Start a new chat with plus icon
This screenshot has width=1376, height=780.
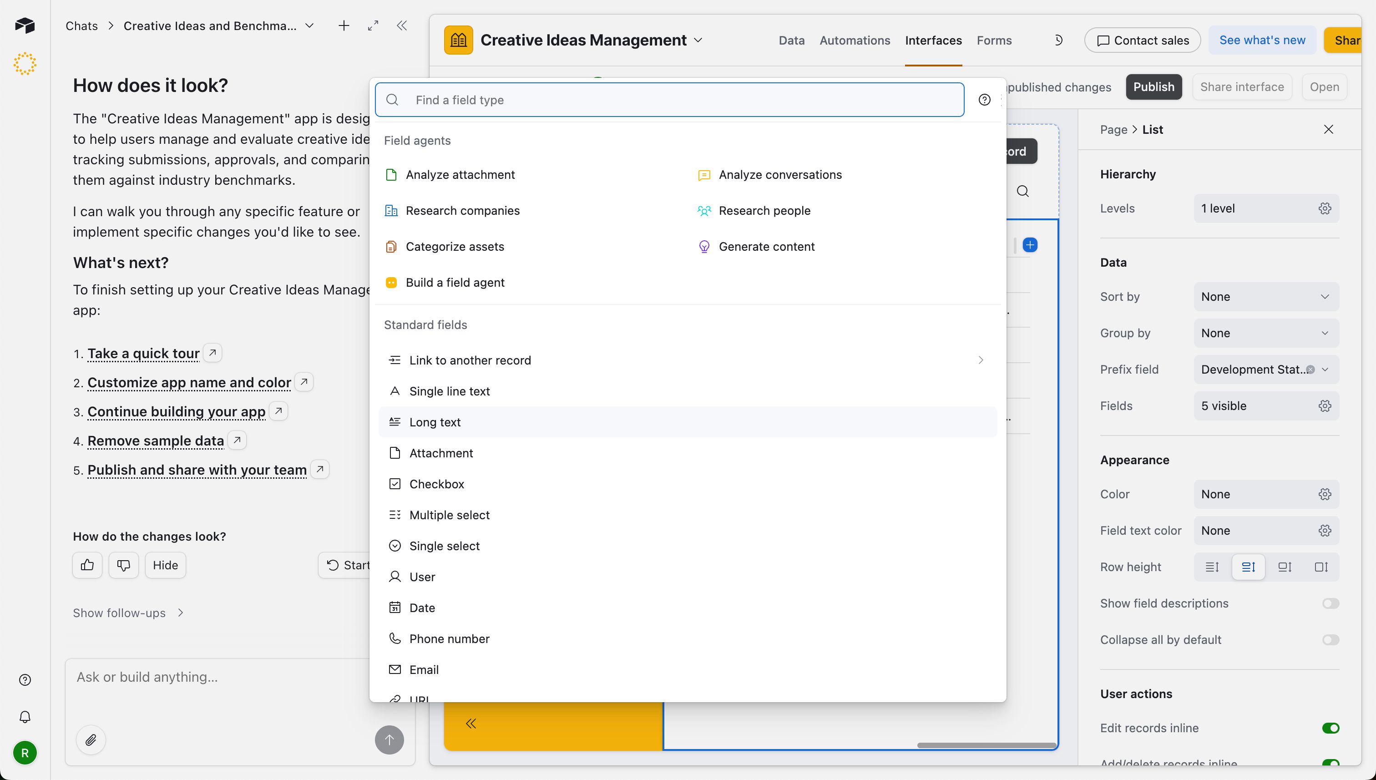[344, 26]
